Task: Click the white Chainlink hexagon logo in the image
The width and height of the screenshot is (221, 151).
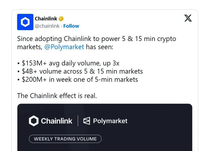Action: (x=34, y=121)
